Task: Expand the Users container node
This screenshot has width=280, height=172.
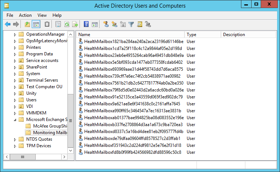Action: (15, 100)
